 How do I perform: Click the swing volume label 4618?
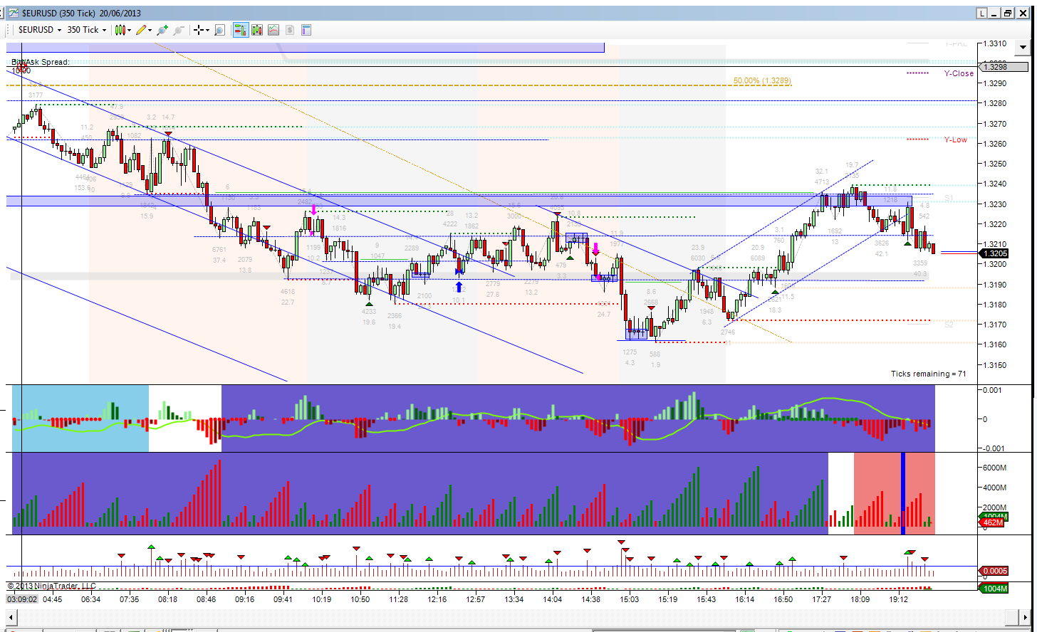(288, 292)
